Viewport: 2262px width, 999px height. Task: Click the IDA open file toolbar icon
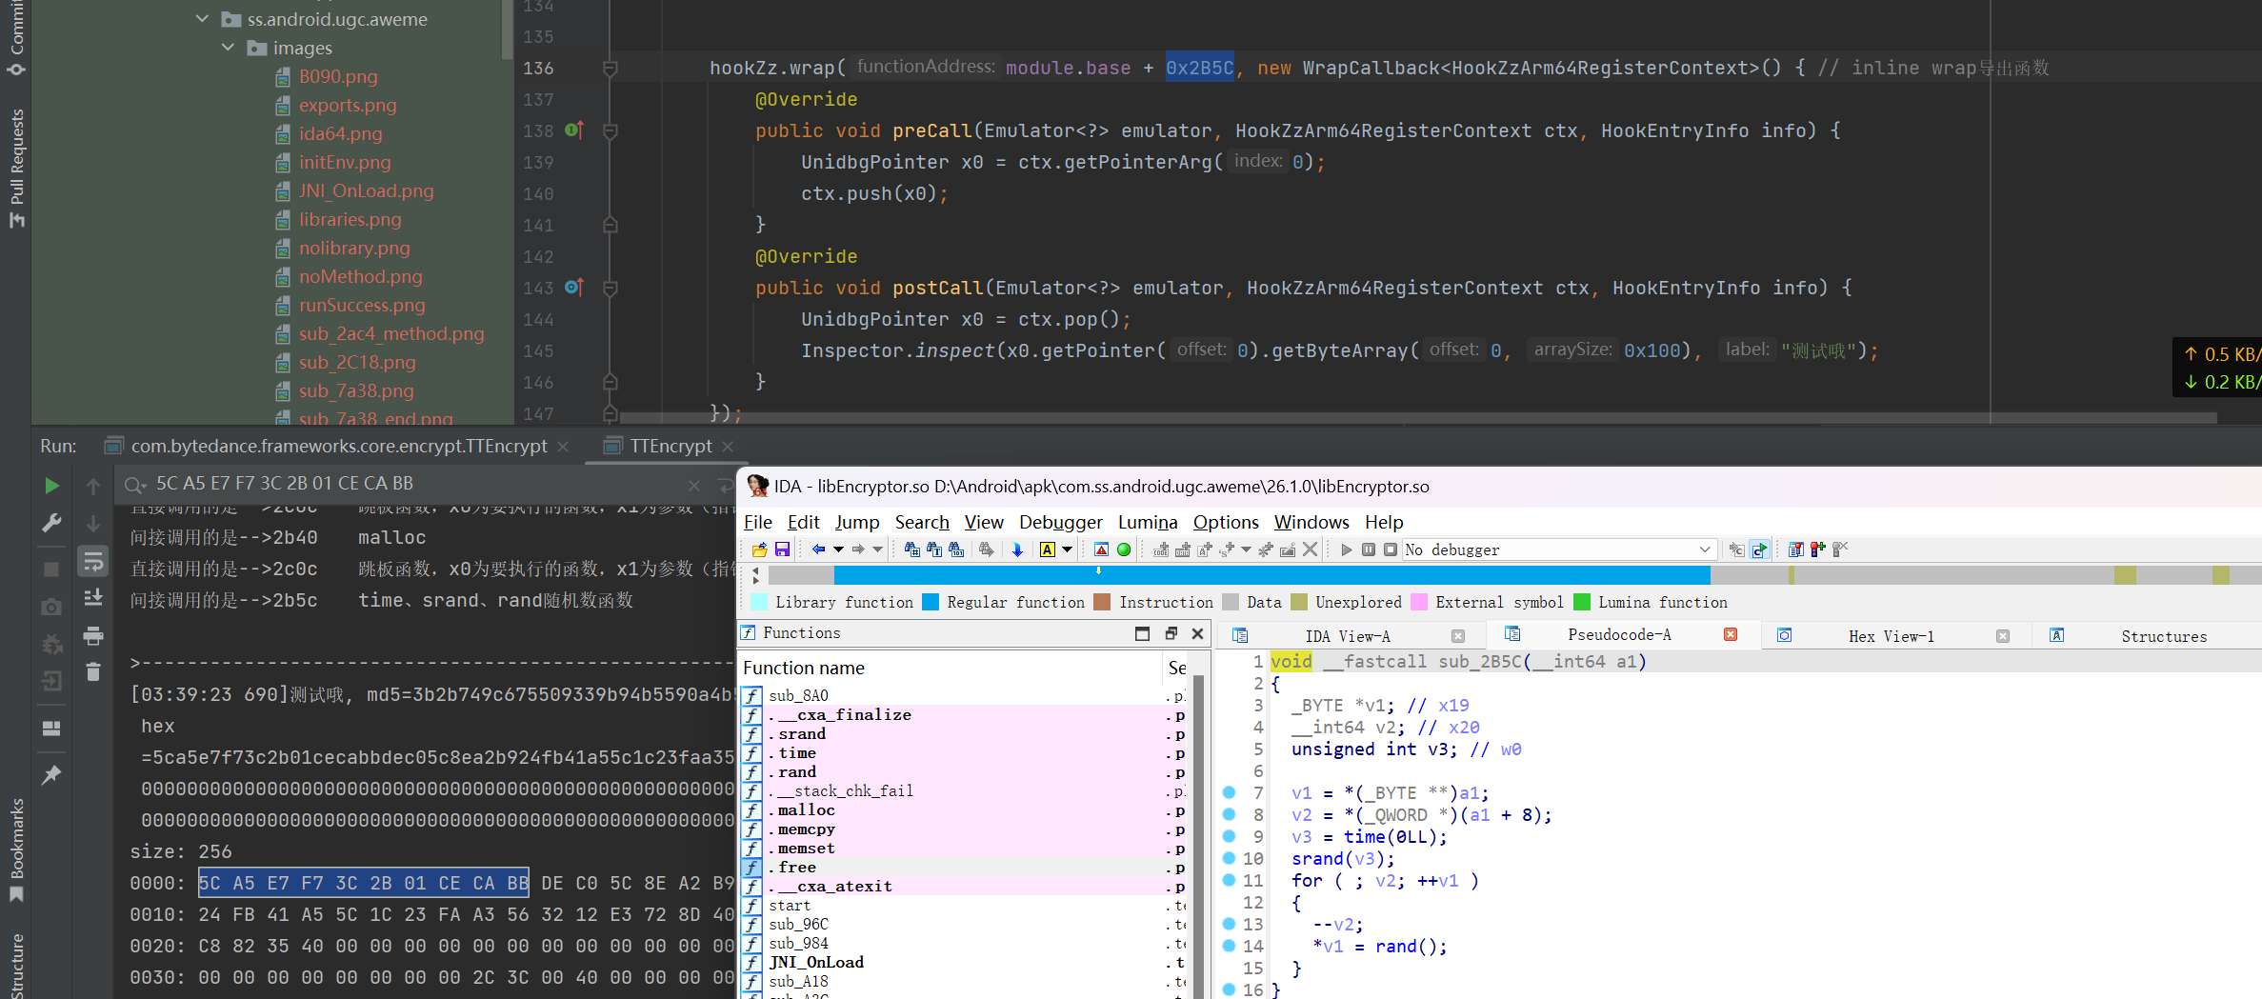pyautogui.click(x=759, y=549)
